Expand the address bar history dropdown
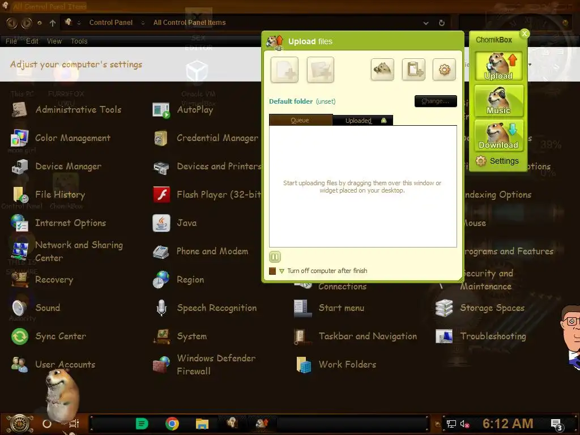The width and height of the screenshot is (580, 435). click(x=426, y=23)
